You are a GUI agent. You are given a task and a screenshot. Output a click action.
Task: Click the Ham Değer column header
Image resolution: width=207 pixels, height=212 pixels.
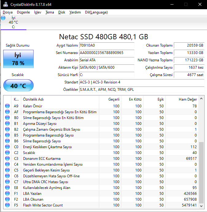tap(187, 99)
